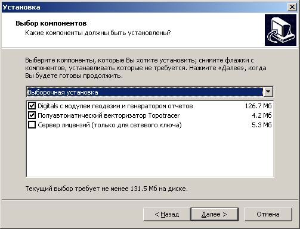
Task: Click the 131.5 Мб disk space text
Action: click(144, 189)
